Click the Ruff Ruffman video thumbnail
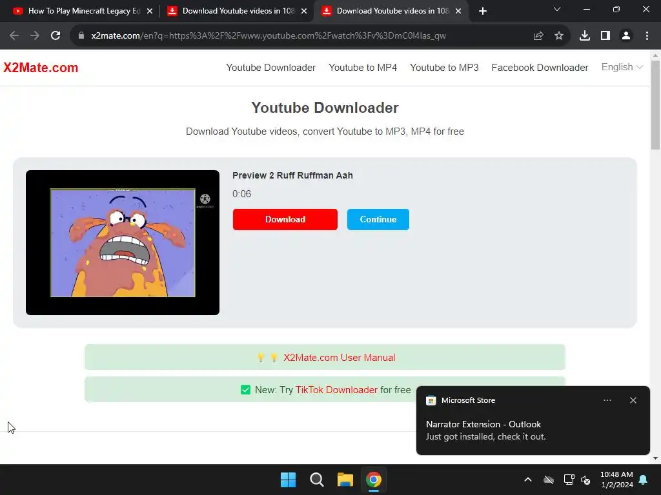661x495 pixels. 123,242
